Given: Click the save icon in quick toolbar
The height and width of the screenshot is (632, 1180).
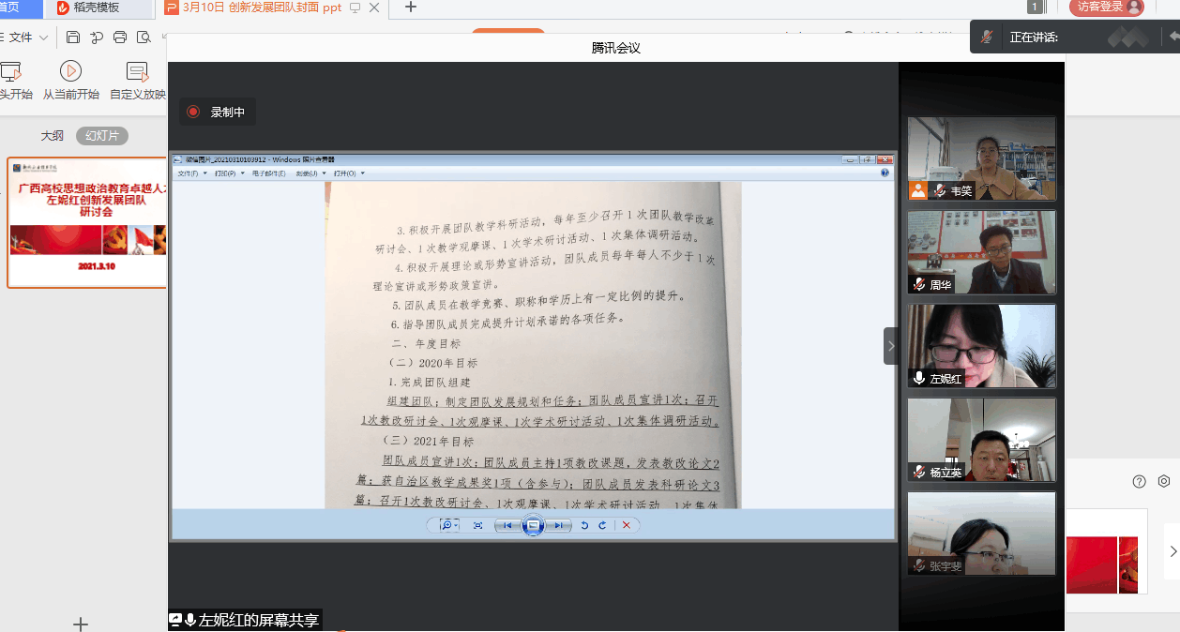Looking at the screenshot, I should click(73, 38).
